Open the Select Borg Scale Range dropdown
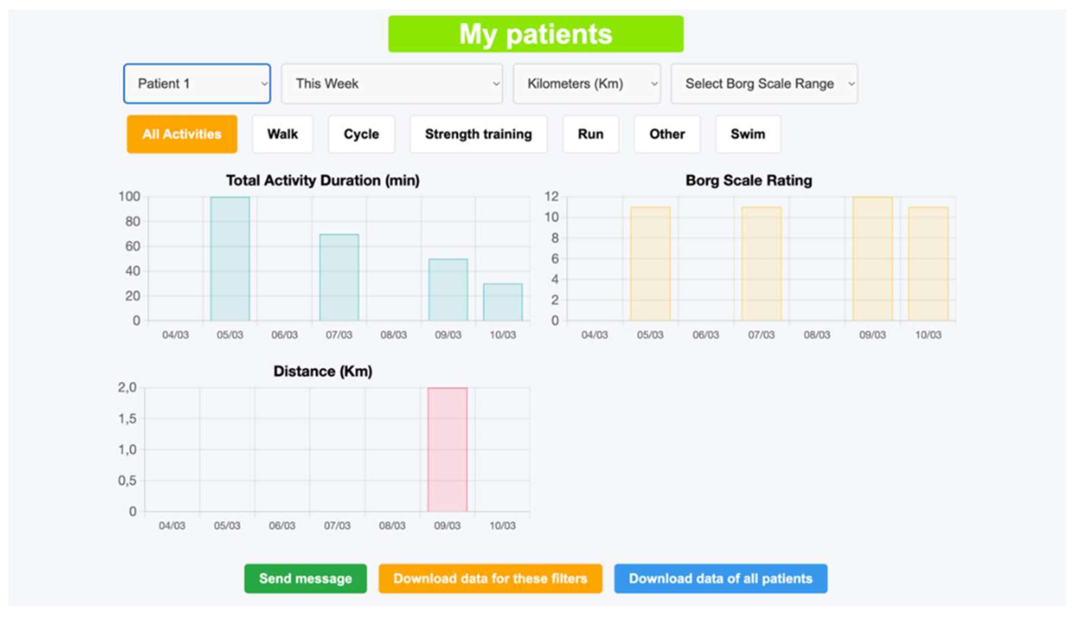 pyautogui.click(x=764, y=83)
